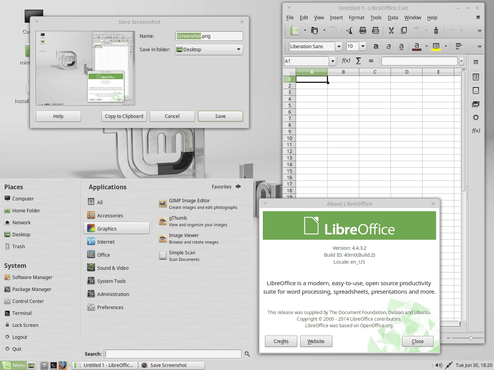Click the New spreadsheet icon in Calc toolbar
This screenshot has width=494, height=370.
[295, 30]
